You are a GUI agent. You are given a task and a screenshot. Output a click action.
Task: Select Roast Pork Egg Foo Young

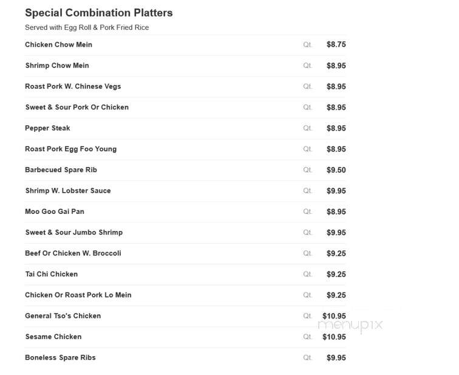70,149
